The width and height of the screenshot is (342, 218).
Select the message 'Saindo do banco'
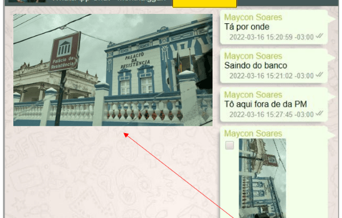255,66
